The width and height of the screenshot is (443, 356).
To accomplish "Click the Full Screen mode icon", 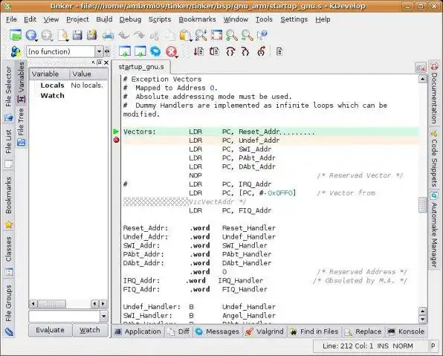I will click(216, 36).
